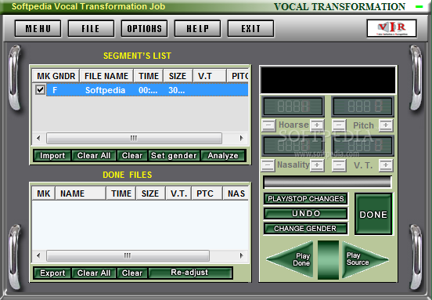Click the Analyze button

223,156
